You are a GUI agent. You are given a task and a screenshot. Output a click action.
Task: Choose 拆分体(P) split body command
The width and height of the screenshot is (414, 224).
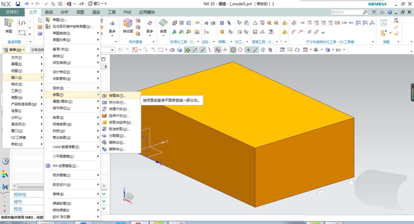point(120,102)
